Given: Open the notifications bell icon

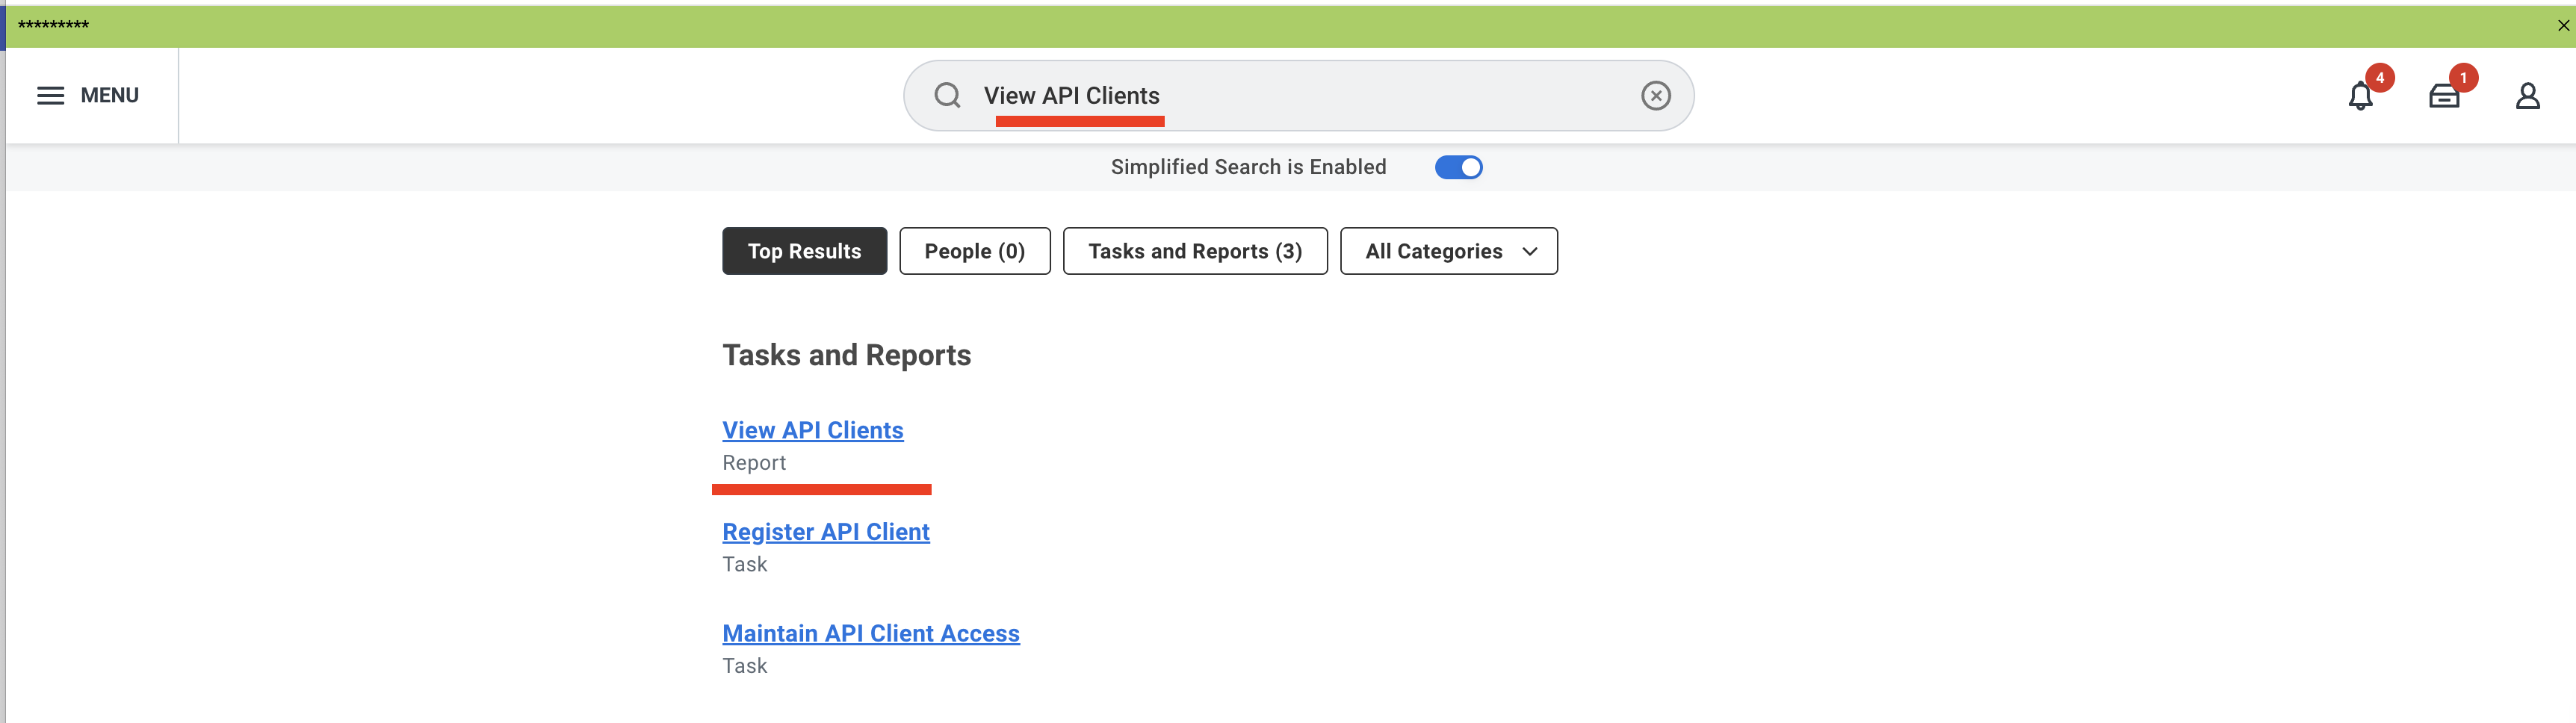Looking at the screenshot, I should [2360, 96].
